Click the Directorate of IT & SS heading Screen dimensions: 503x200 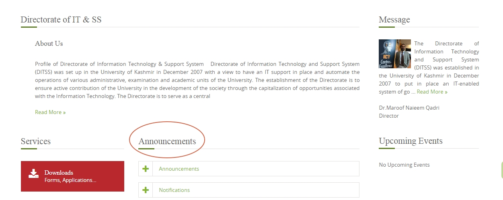coord(61,19)
